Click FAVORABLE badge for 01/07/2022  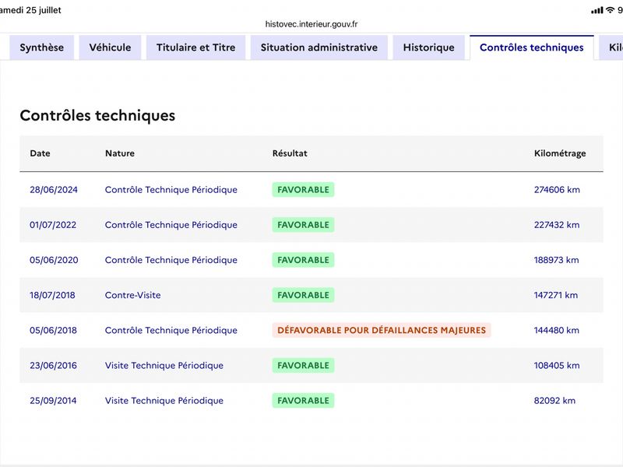303,225
